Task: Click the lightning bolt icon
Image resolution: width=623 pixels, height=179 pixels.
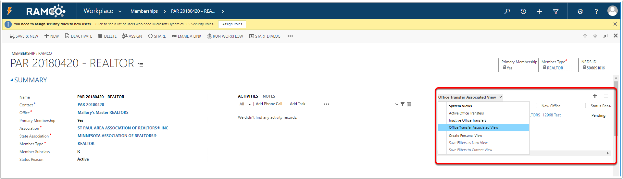Action: (x=9, y=11)
